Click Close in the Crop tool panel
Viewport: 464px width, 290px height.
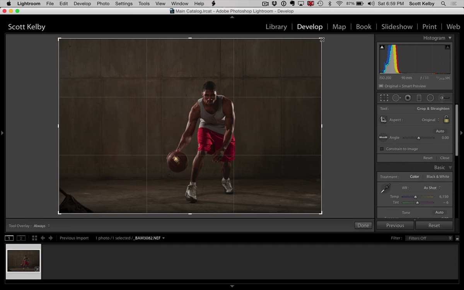[445, 158]
